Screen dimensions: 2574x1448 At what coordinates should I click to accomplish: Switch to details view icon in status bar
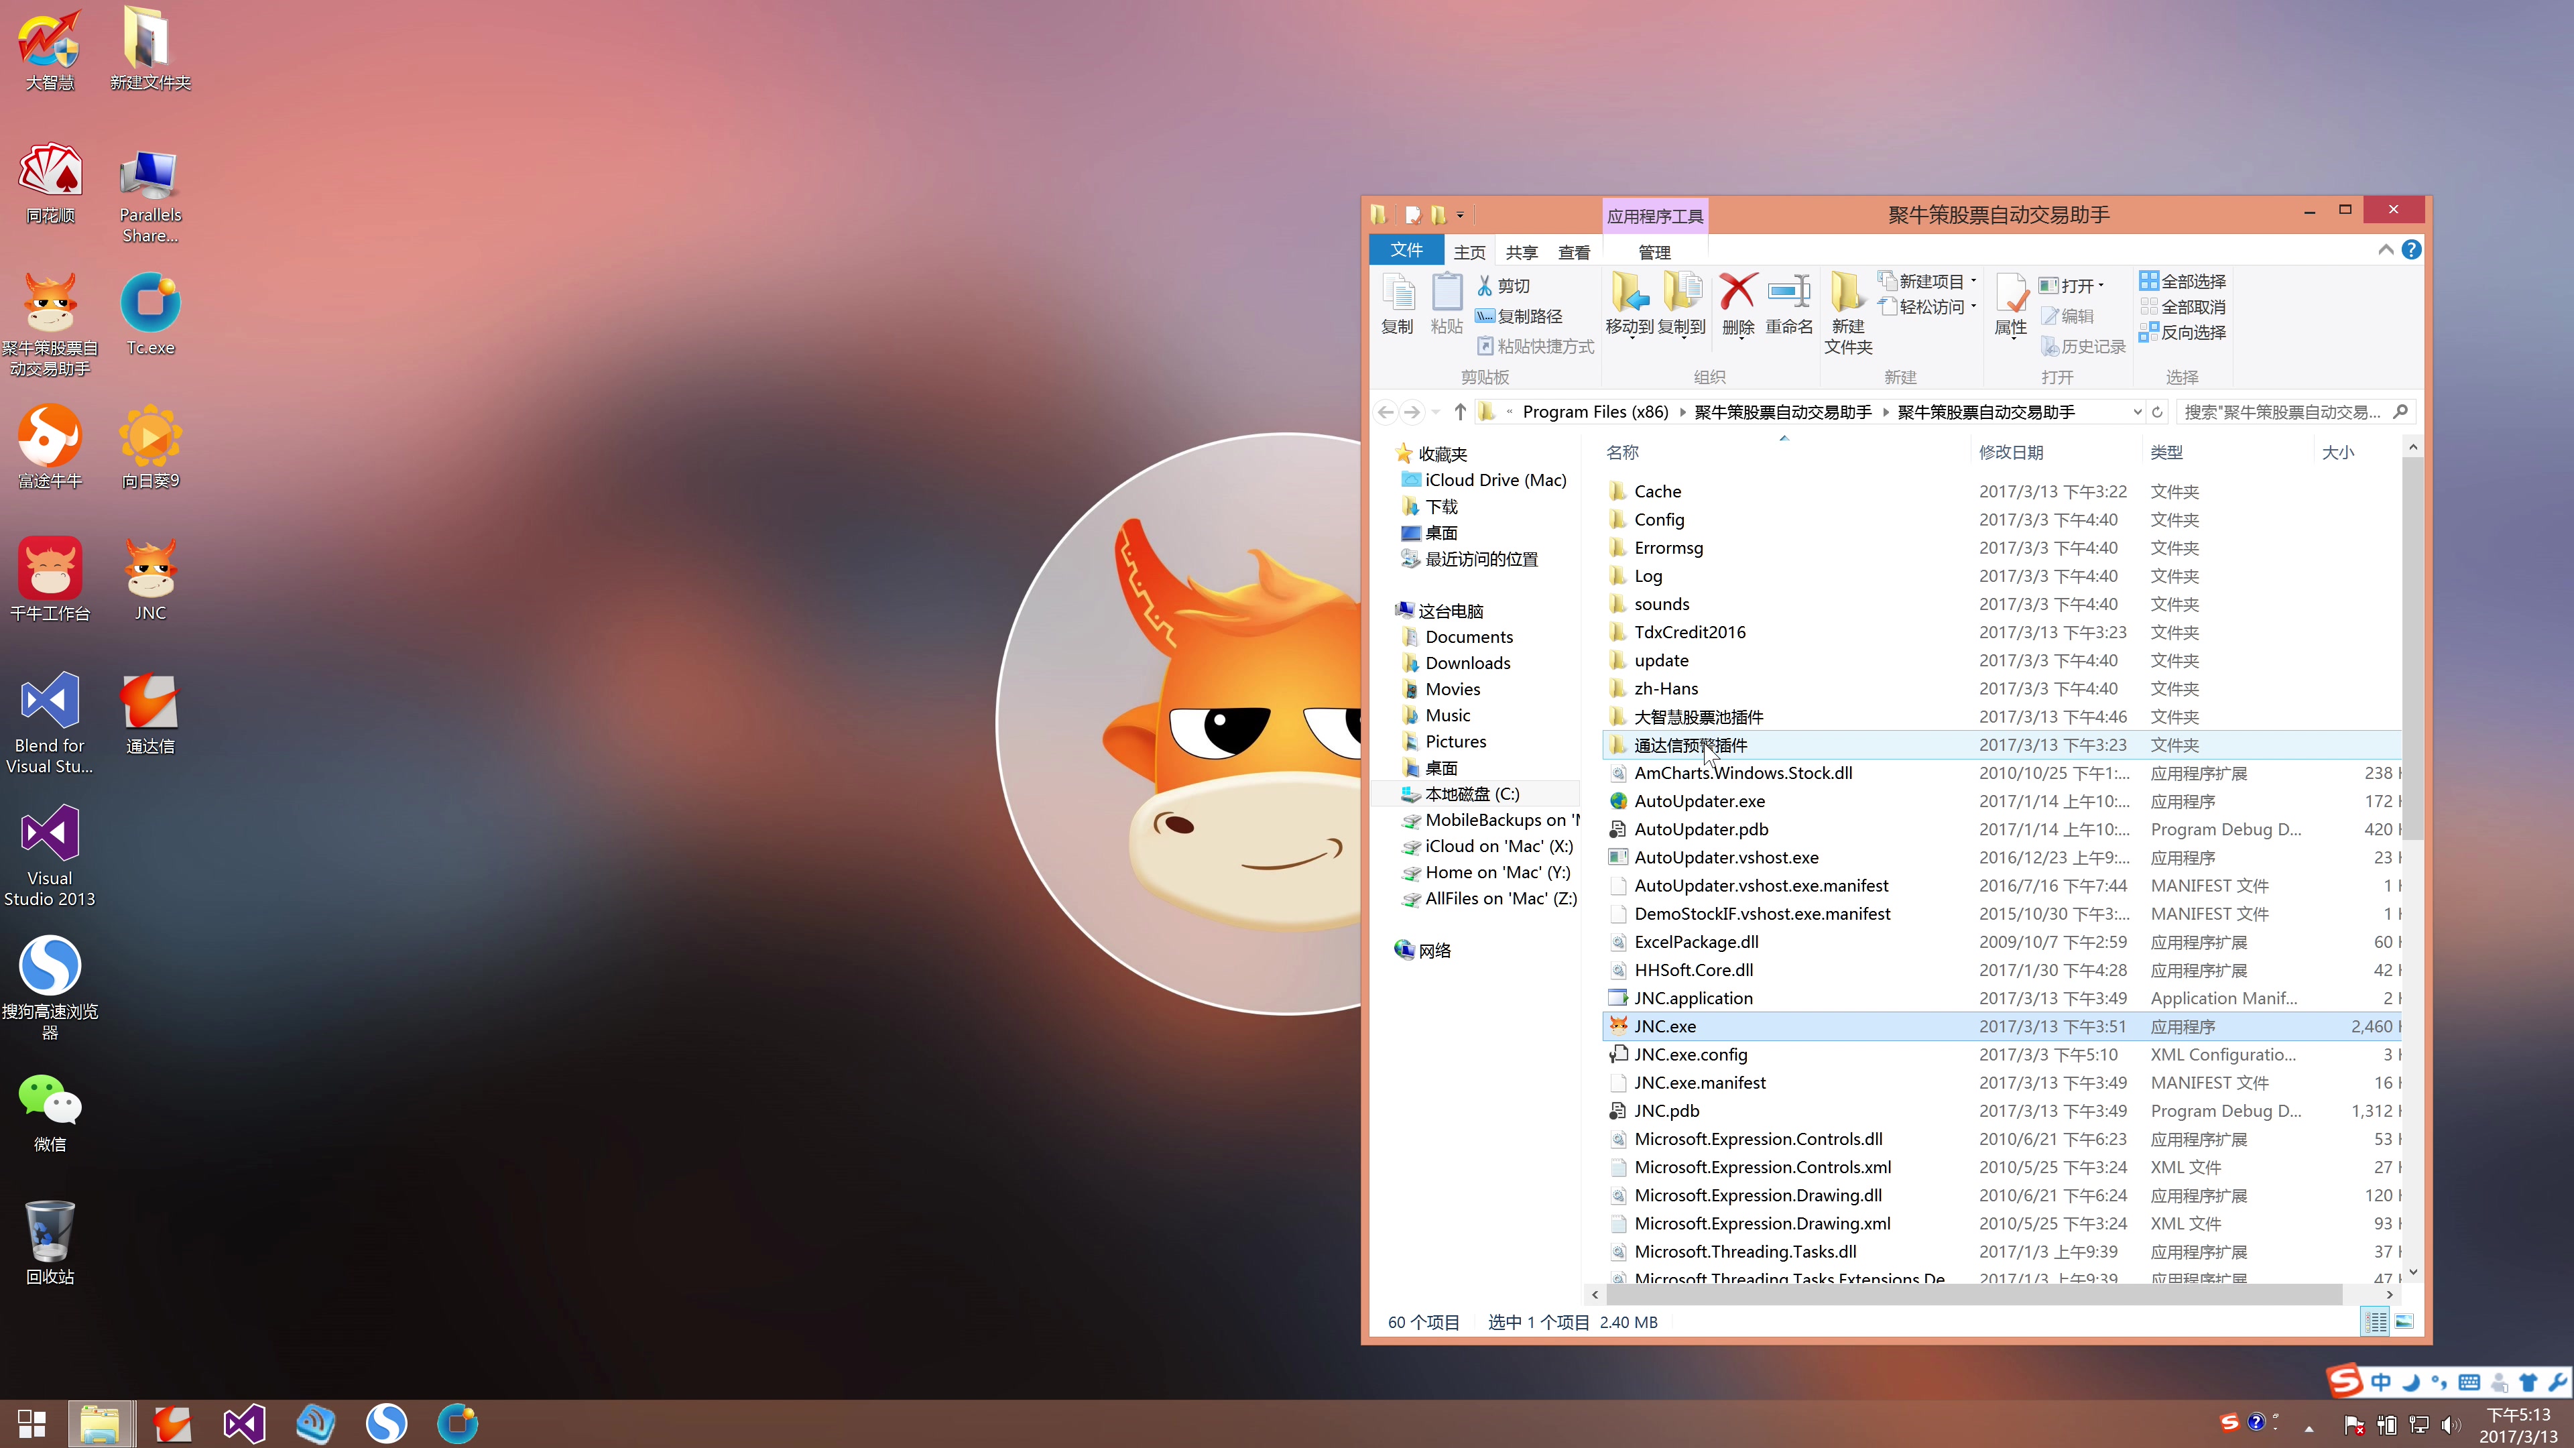[x=2376, y=1321]
